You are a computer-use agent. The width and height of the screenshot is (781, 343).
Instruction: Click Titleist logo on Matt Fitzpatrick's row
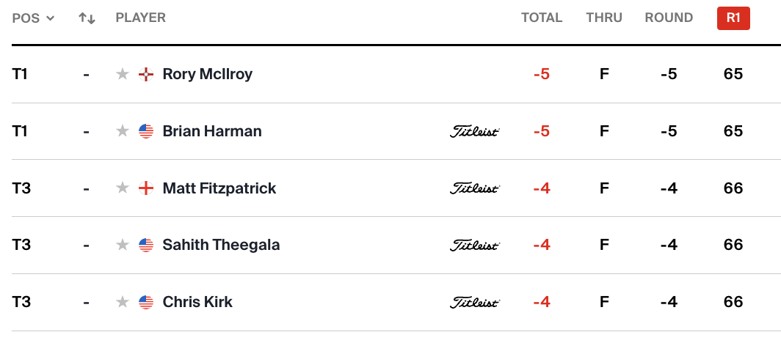pyautogui.click(x=474, y=188)
